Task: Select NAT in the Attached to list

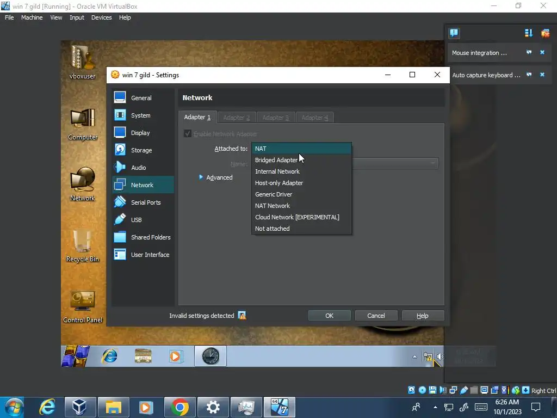Action: coord(301,149)
